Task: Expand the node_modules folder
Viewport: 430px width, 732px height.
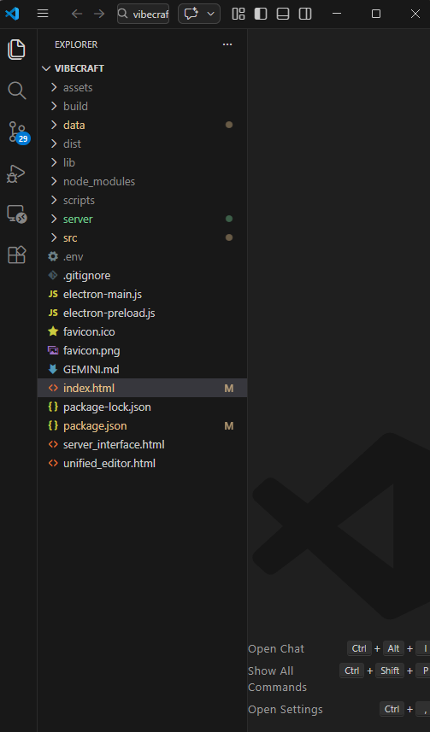Action: (x=142, y=181)
